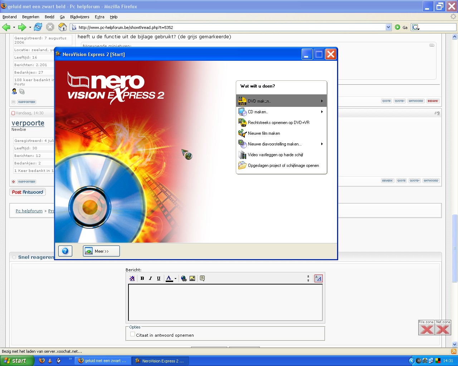Click the start button
458x366 pixels.
coord(17,361)
